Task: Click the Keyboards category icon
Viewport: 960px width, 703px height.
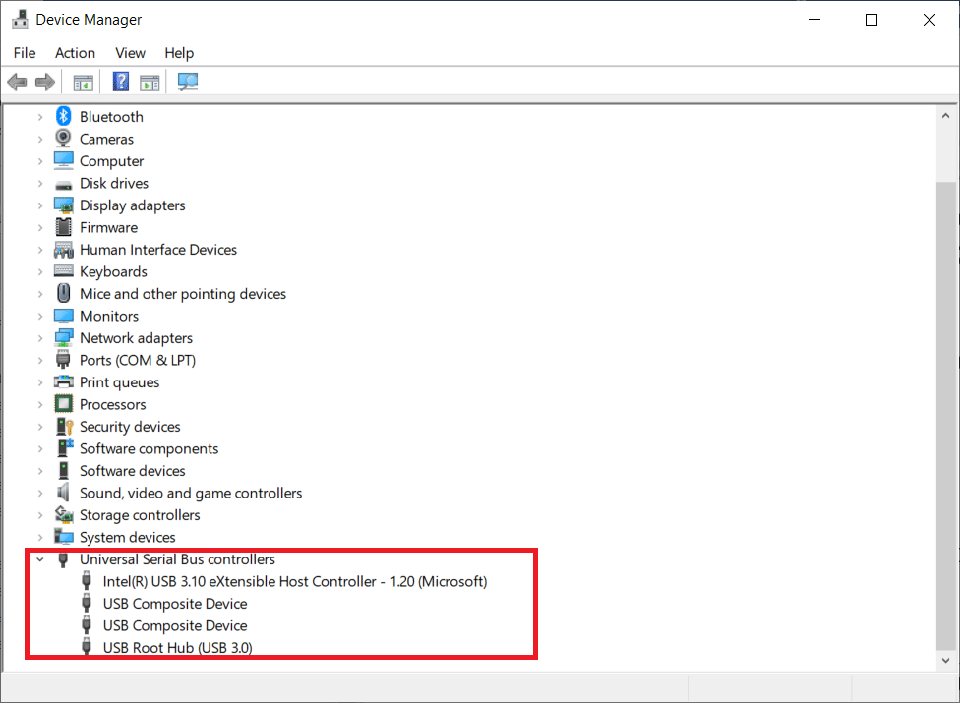Action: click(x=63, y=271)
